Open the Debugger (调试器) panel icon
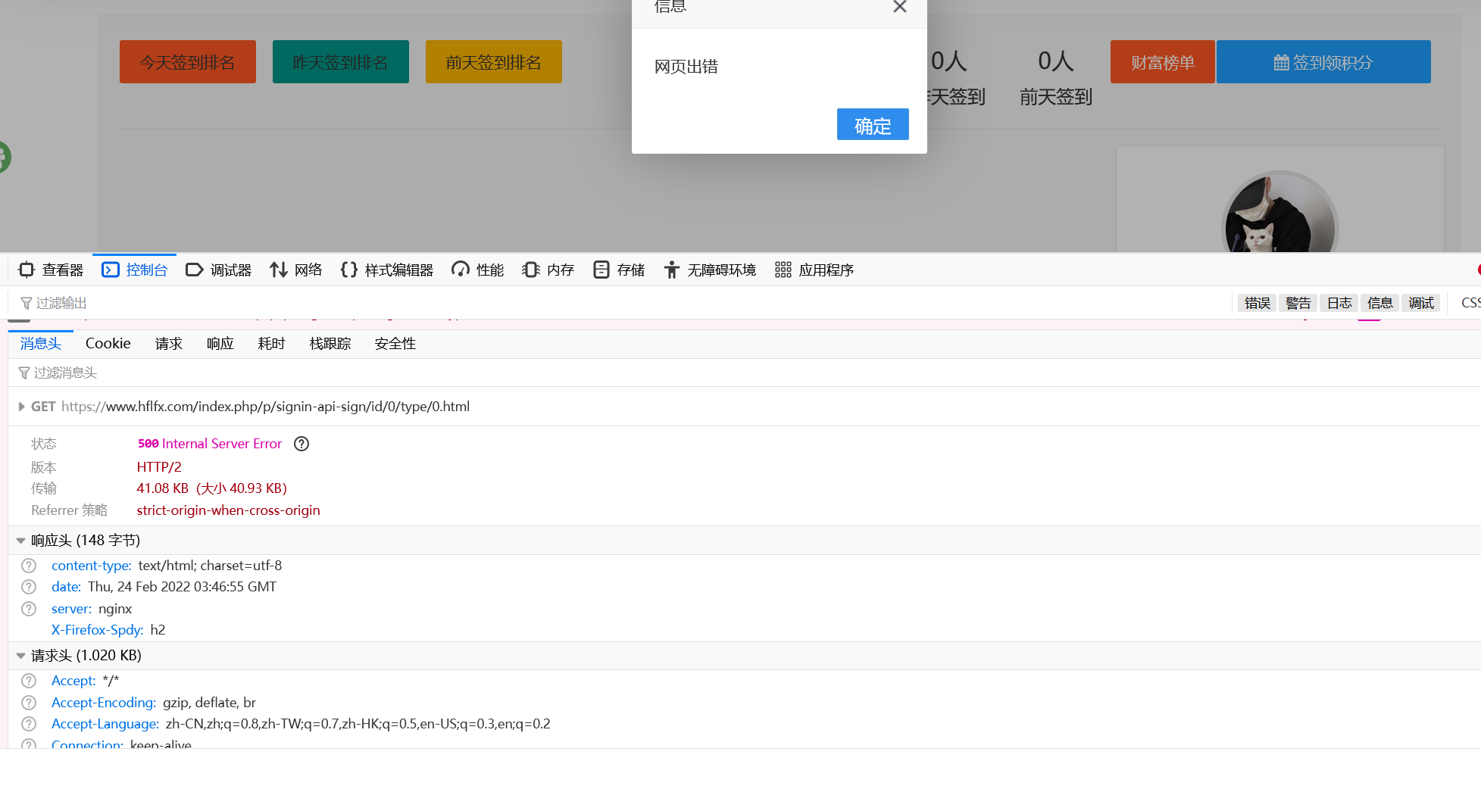Viewport: 1481px width, 789px height. pyautogui.click(x=194, y=270)
